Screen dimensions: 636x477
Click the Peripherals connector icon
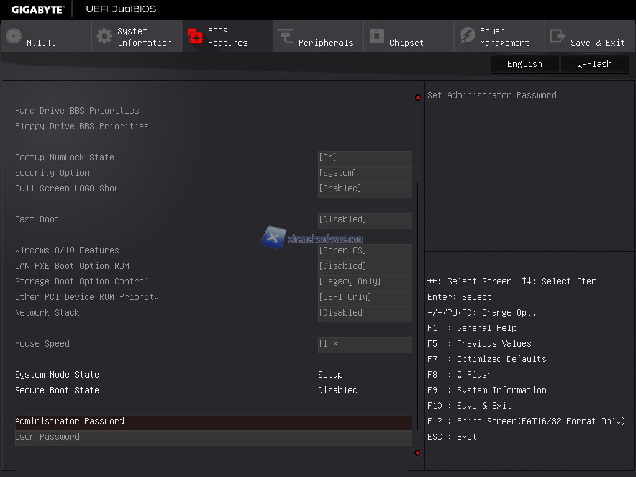point(286,36)
